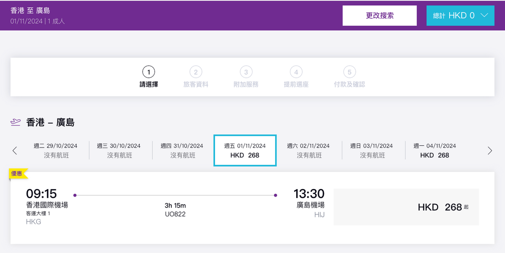505x253 pixels.
Task: Click the airplane icon beside 香港 – 廣島
Action: (16, 122)
